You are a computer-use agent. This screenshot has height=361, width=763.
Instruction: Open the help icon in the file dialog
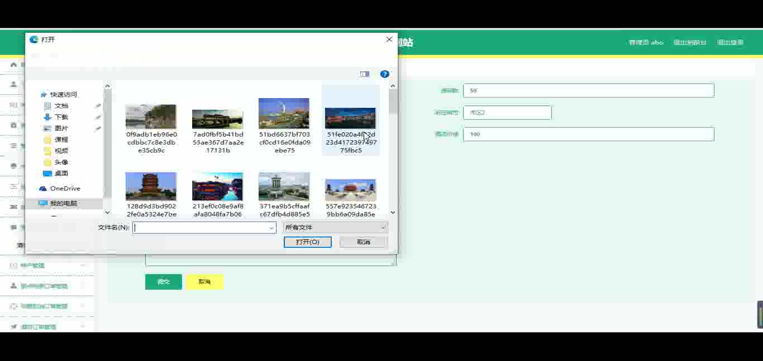[x=384, y=74]
